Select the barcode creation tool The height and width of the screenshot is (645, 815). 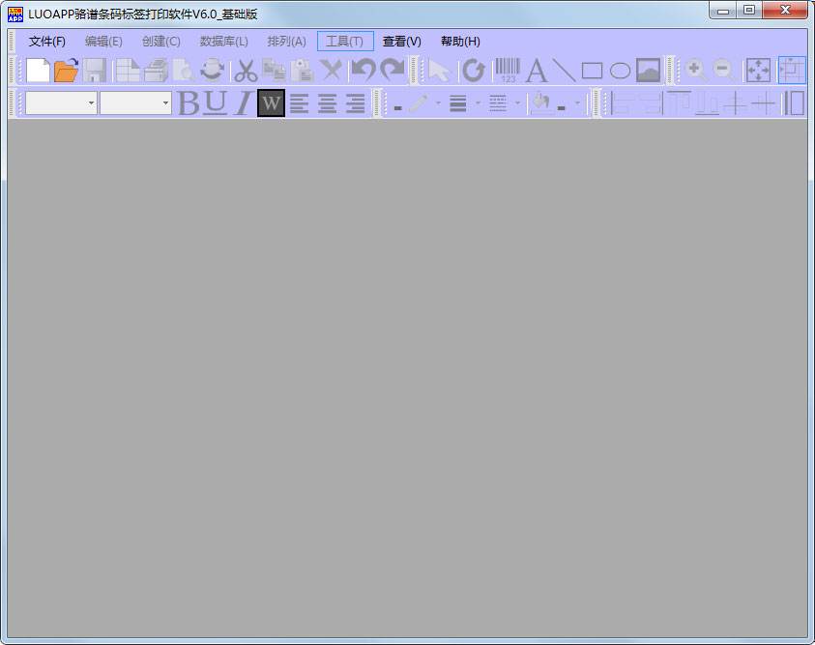(x=508, y=71)
